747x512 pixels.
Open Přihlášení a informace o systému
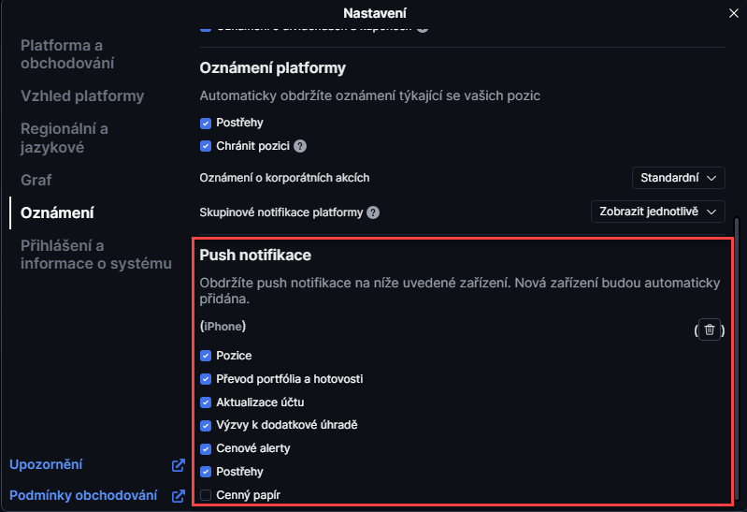96,255
